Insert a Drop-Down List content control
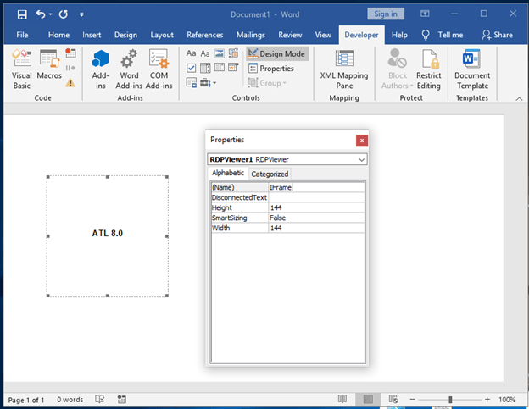 (x=219, y=68)
